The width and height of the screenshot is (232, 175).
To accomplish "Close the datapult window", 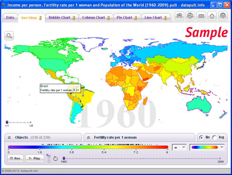I will 227,5.
